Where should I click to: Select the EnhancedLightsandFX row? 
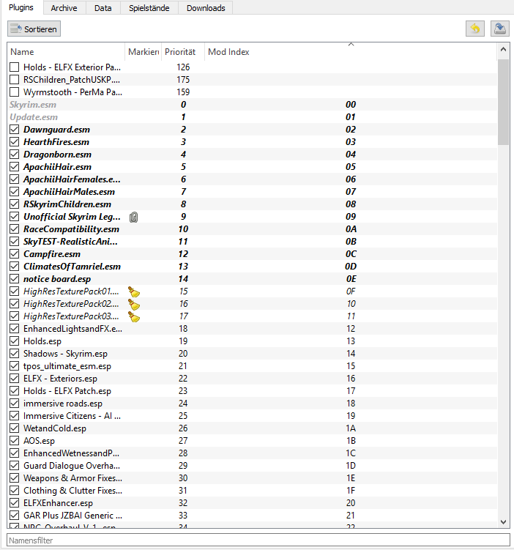[252, 329]
